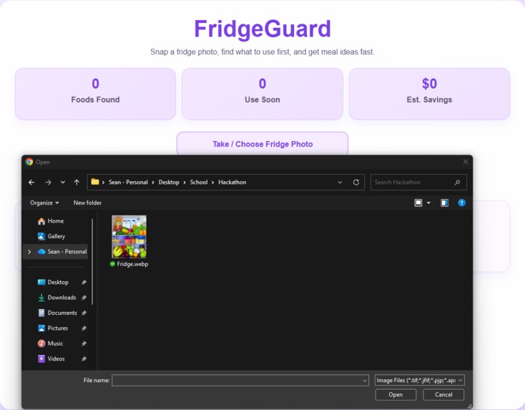Click the Use Soon stat card
The height and width of the screenshot is (410, 525).
(x=262, y=94)
